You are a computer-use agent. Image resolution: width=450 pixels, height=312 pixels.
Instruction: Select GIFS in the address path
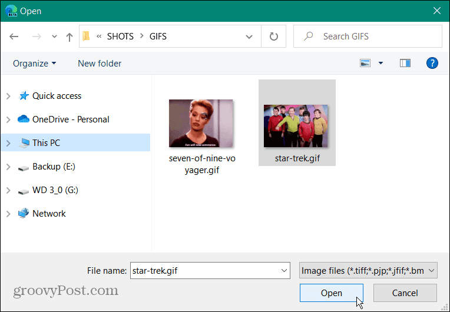pos(158,36)
